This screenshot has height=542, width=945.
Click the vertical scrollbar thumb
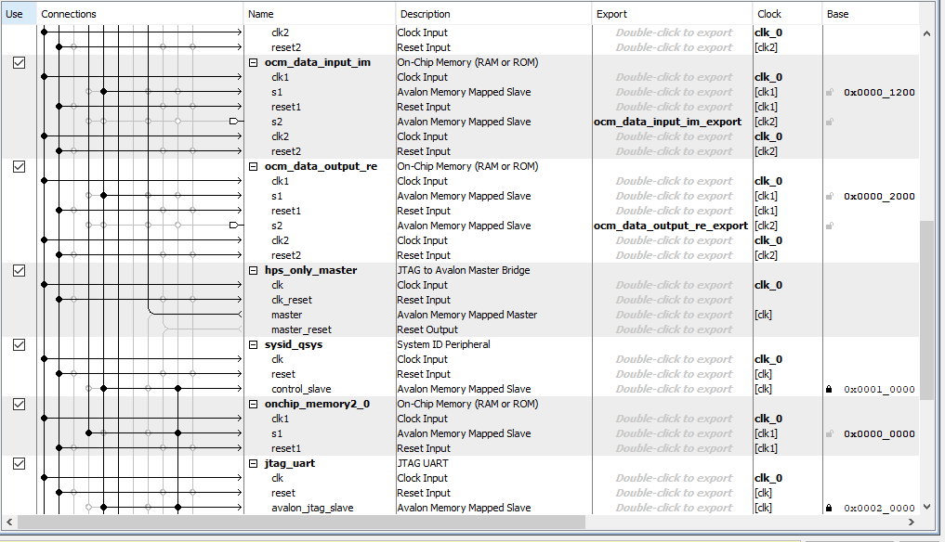click(927, 311)
